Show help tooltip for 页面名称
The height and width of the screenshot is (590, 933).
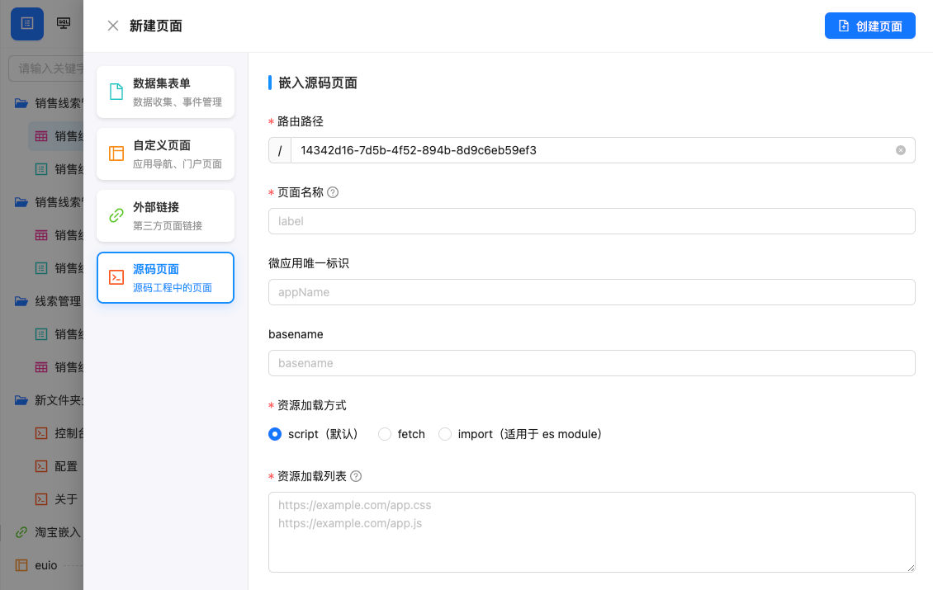click(x=334, y=192)
